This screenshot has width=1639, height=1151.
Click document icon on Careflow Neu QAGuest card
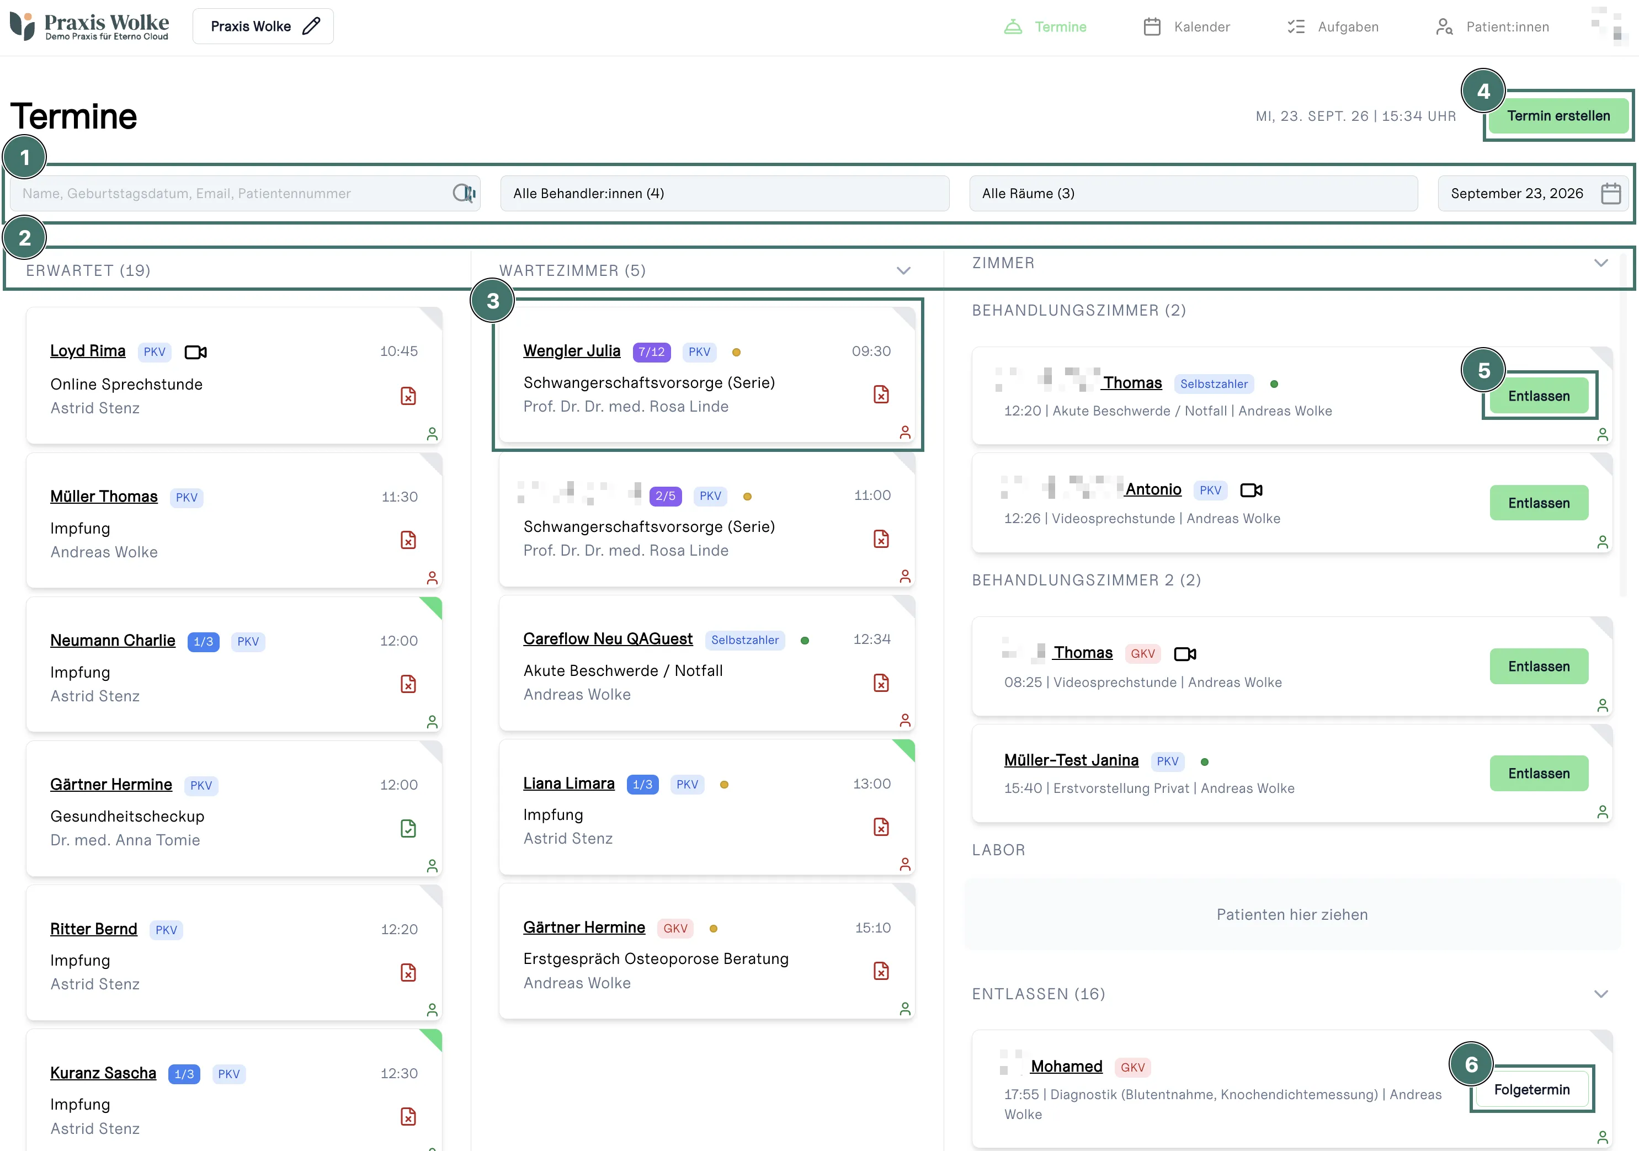pos(882,683)
